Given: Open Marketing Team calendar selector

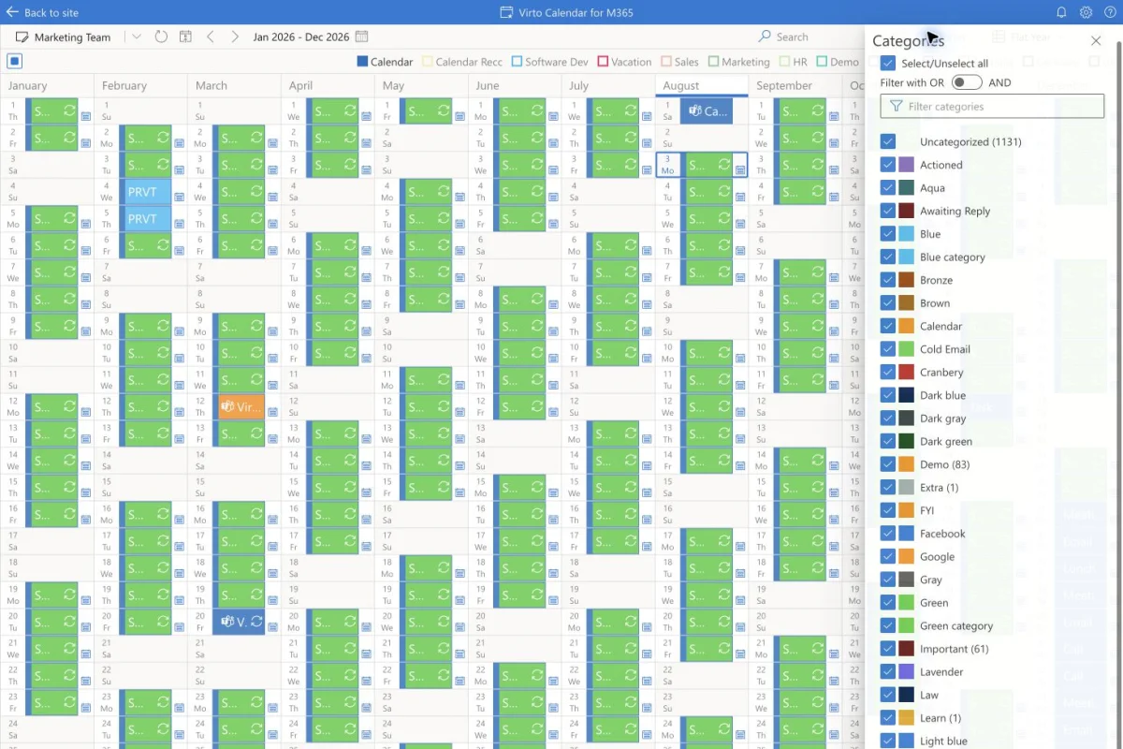Looking at the screenshot, I should pos(64,37).
